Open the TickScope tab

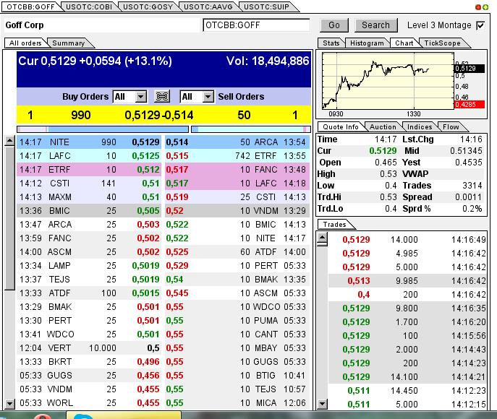tap(442, 43)
